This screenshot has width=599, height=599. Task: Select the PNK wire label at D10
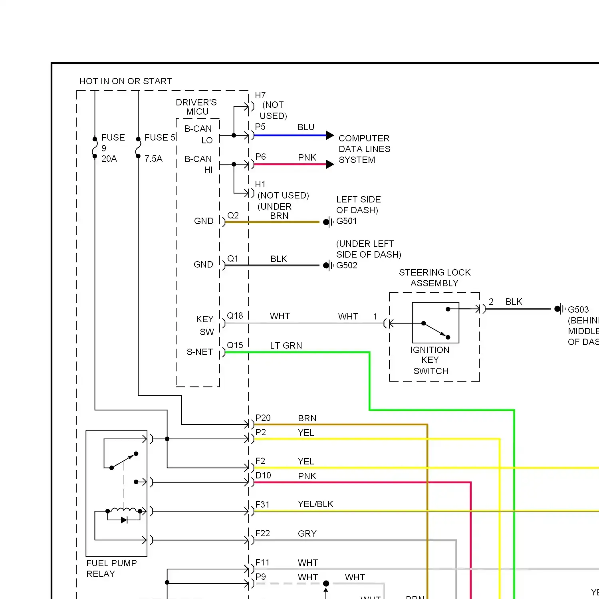pos(307,476)
